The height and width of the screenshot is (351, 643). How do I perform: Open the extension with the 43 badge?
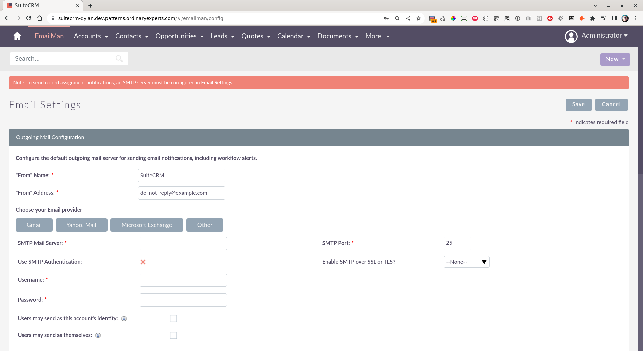tap(432, 19)
